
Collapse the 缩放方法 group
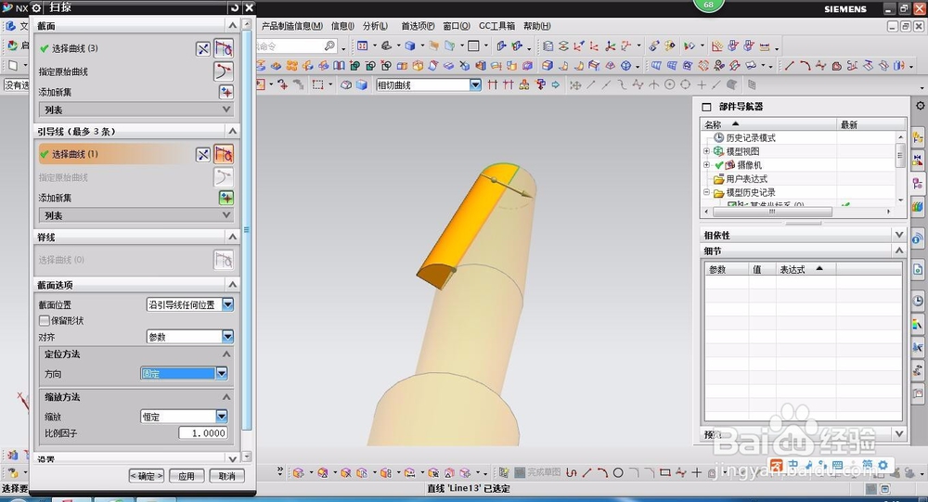pos(226,396)
